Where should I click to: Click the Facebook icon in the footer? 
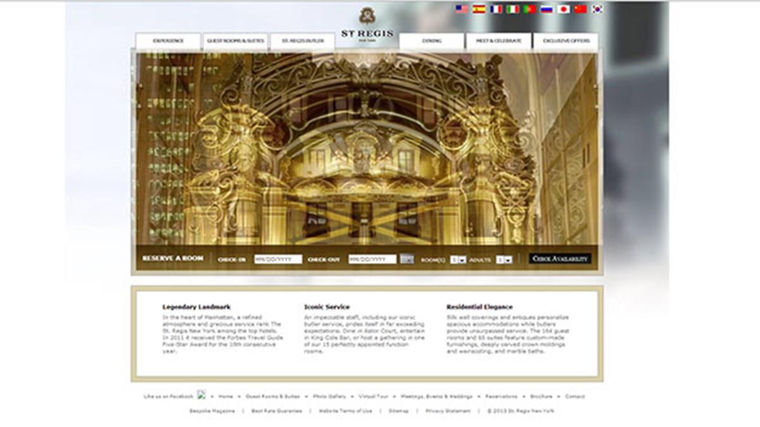[x=201, y=395]
